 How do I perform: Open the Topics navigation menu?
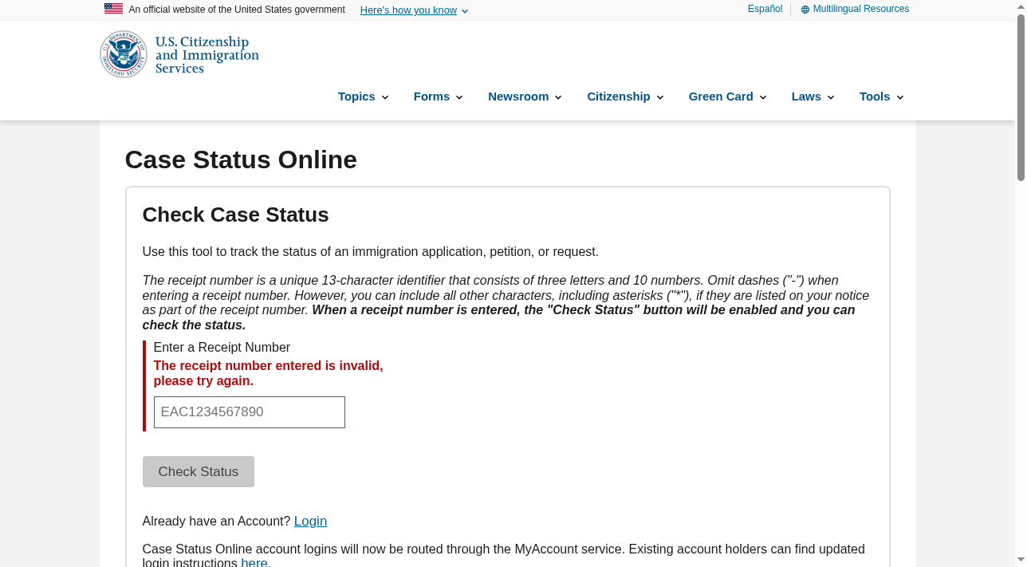coord(363,96)
